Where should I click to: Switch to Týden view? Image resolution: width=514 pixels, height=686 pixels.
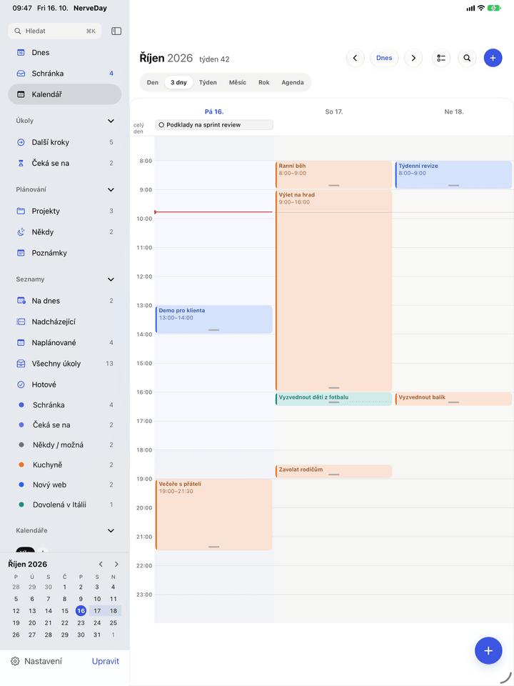[208, 82]
